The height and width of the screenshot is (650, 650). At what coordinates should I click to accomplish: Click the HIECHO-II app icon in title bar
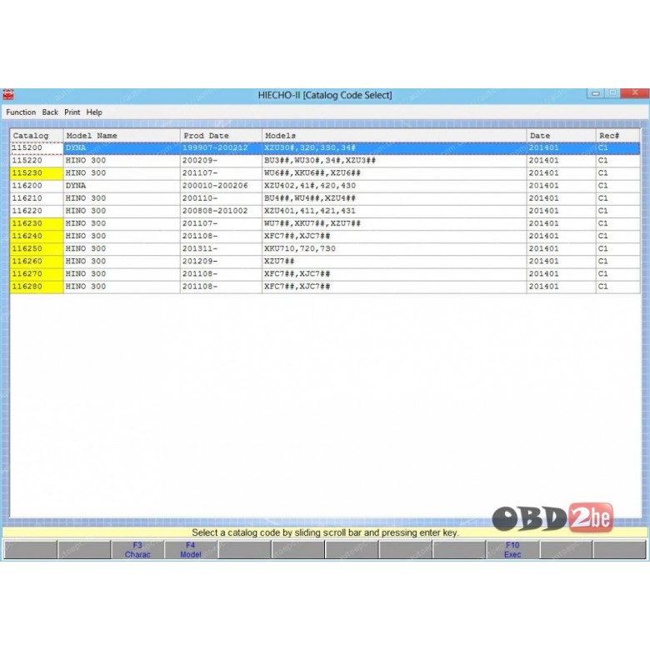click(8, 95)
